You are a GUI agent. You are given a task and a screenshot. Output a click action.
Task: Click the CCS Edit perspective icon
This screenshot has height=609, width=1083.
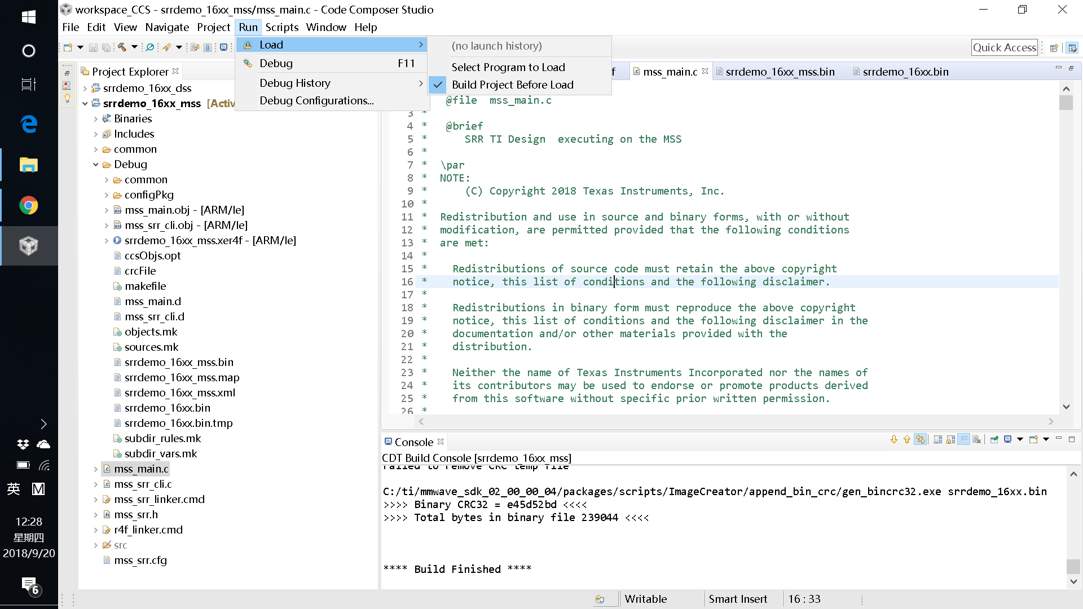pos(1072,48)
